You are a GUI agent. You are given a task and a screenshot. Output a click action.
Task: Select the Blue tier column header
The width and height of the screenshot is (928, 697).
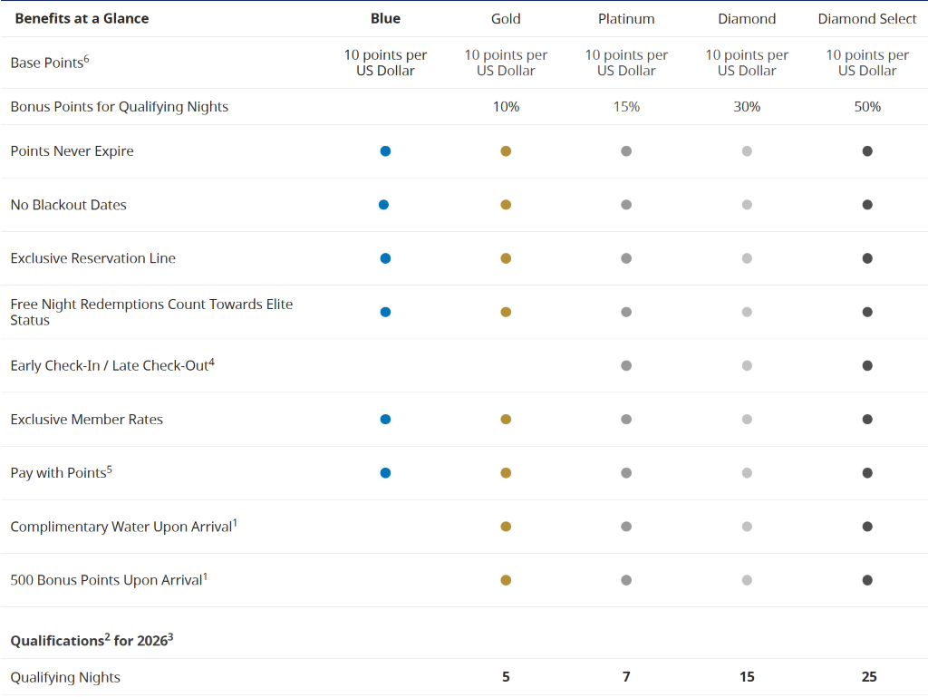(385, 18)
